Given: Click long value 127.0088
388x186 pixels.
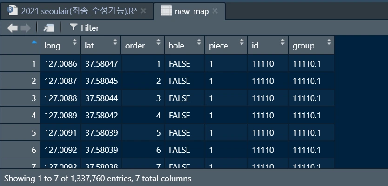Looking at the screenshot, I should point(61,98).
